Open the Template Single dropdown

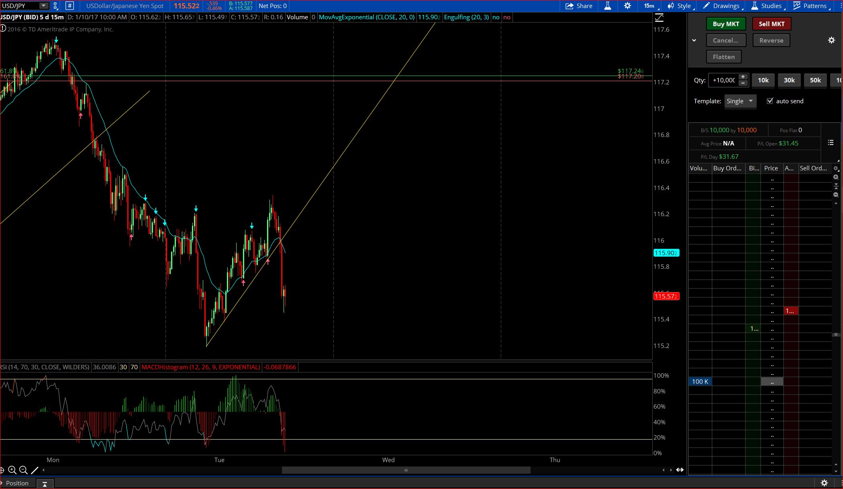740,101
